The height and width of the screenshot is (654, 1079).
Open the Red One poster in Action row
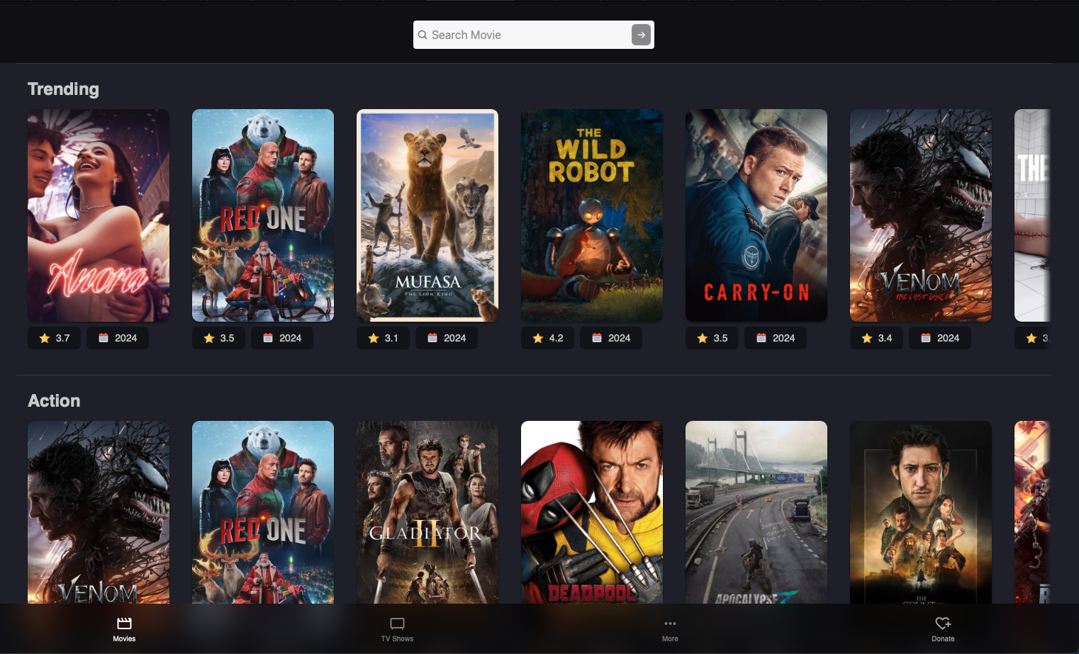point(263,512)
